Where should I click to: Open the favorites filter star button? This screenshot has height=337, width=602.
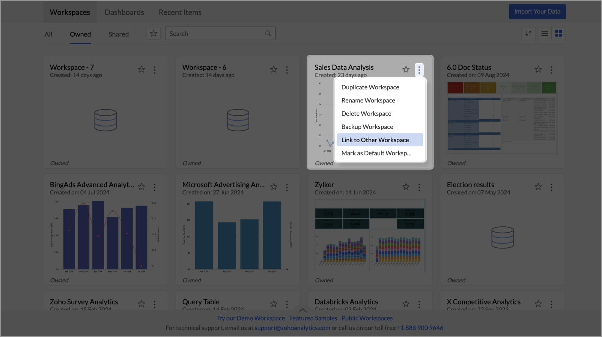click(154, 33)
